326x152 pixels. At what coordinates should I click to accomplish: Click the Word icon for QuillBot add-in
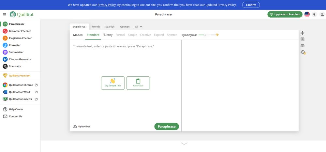5,92
